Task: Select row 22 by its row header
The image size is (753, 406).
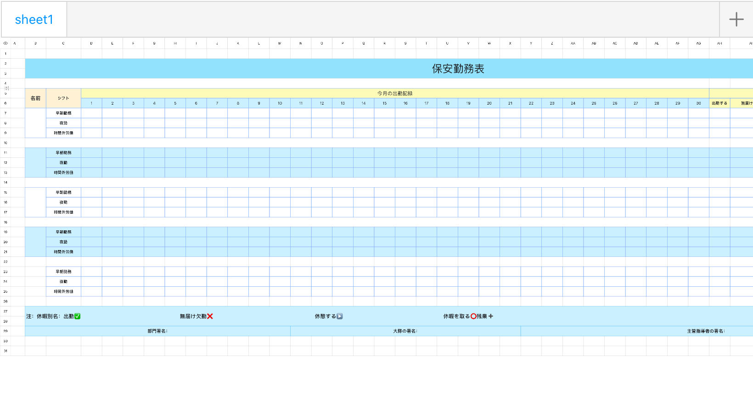Action: [x=6, y=261]
